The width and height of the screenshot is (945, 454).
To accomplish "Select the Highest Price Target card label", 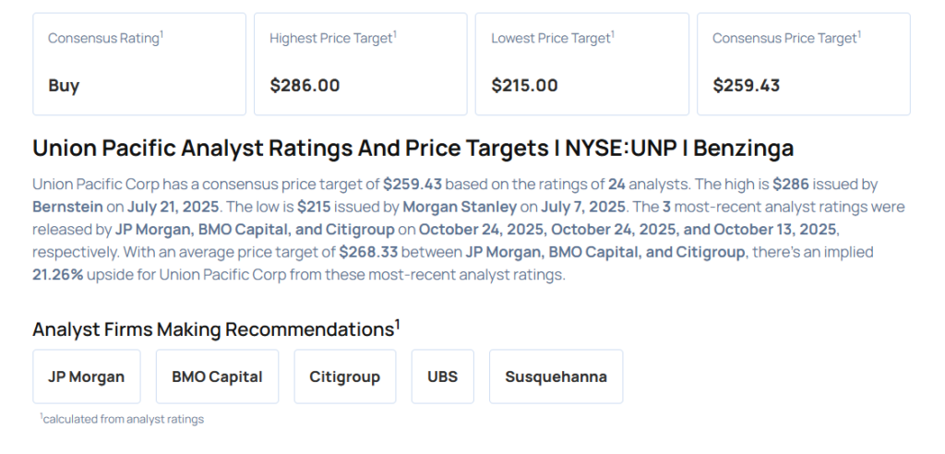I will point(332,38).
